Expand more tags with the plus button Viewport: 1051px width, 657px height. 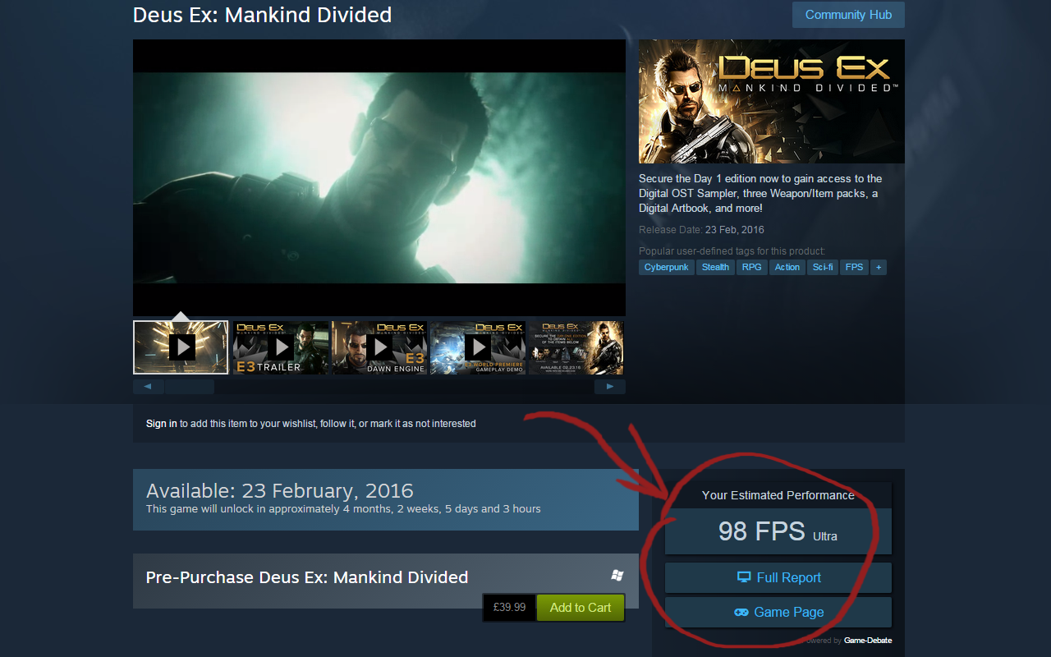[878, 267]
